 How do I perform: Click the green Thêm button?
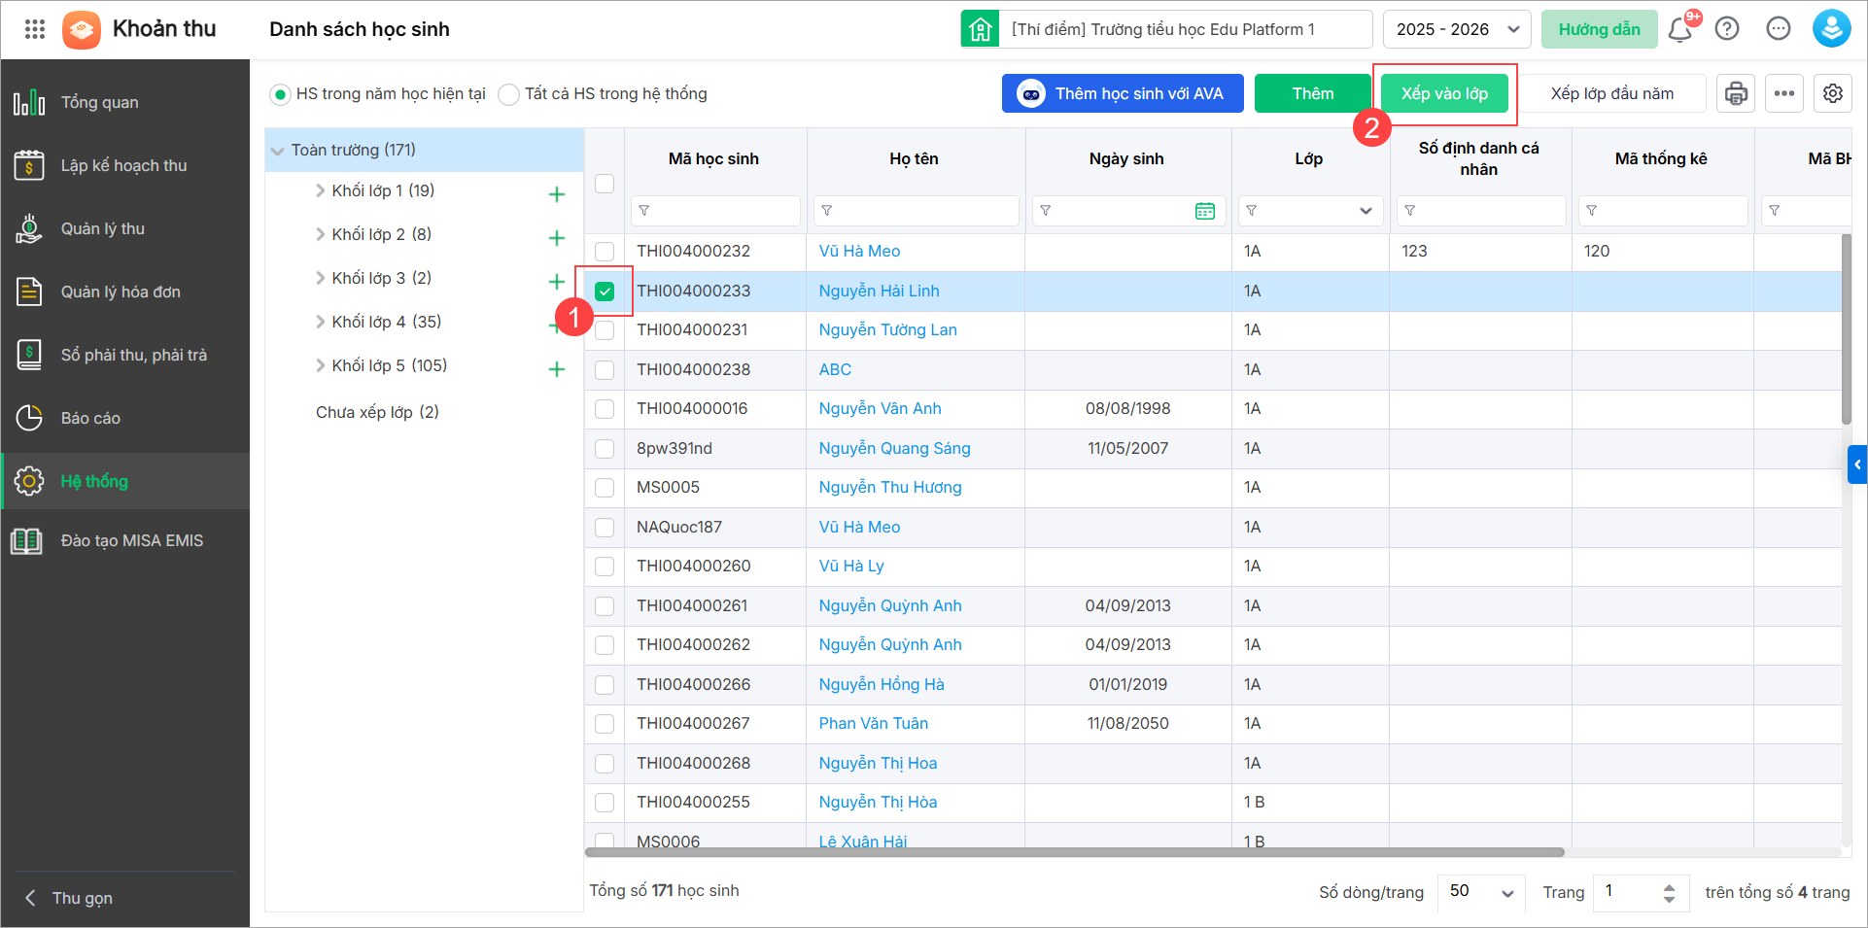(x=1312, y=93)
